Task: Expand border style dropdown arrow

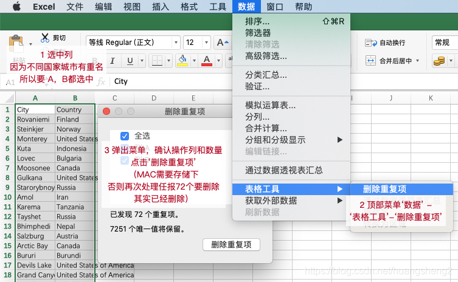Action: pyautogui.click(x=168, y=61)
